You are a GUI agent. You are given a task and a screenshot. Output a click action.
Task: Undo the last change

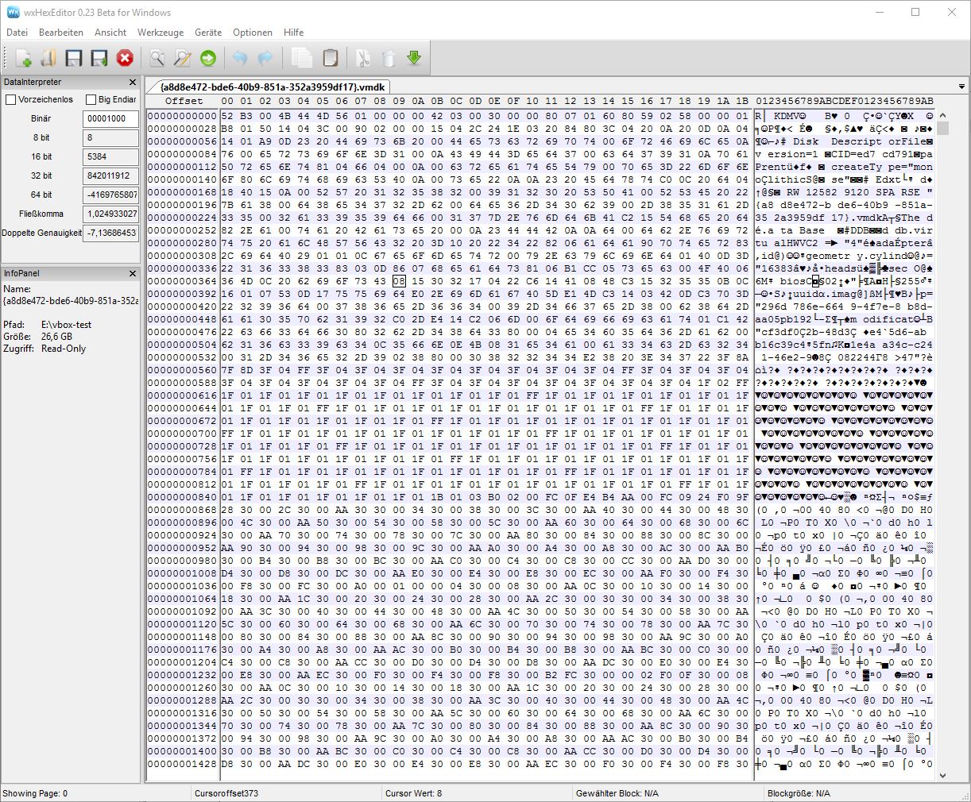[x=240, y=58]
